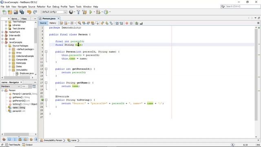Open the Navigate menu
Image resolution: width=261 pixels, height=147 pixels.
22,7
